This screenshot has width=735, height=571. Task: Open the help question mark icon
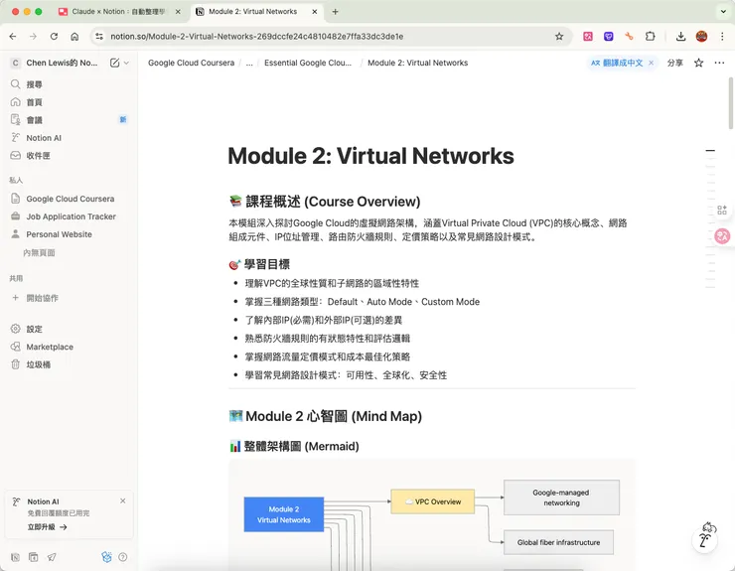click(x=123, y=557)
